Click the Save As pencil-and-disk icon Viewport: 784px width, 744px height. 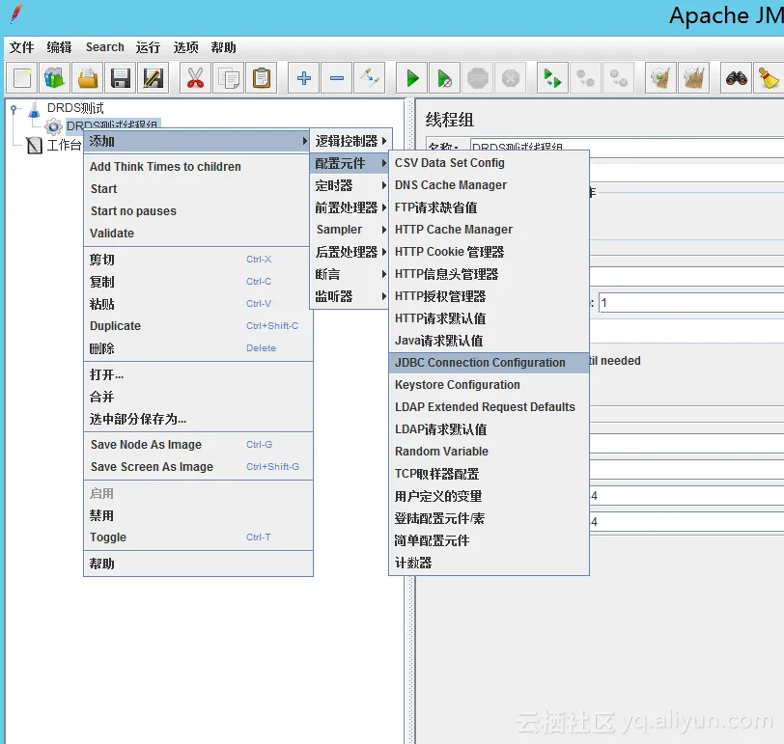[153, 78]
